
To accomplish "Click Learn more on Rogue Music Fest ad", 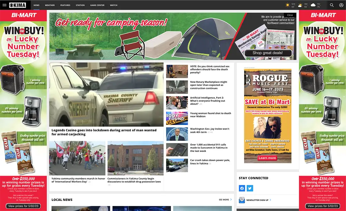I will pos(267,158).
